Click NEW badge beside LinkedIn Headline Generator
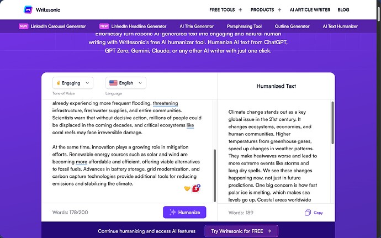 coord(104,27)
